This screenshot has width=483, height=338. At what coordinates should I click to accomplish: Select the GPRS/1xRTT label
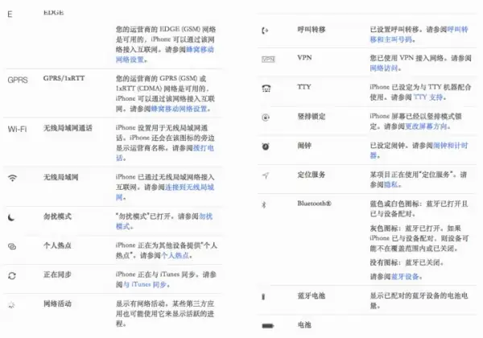tap(64, 78)
